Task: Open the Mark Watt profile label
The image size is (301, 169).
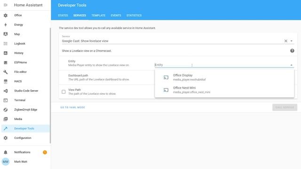Action: (x=21, y=161)
